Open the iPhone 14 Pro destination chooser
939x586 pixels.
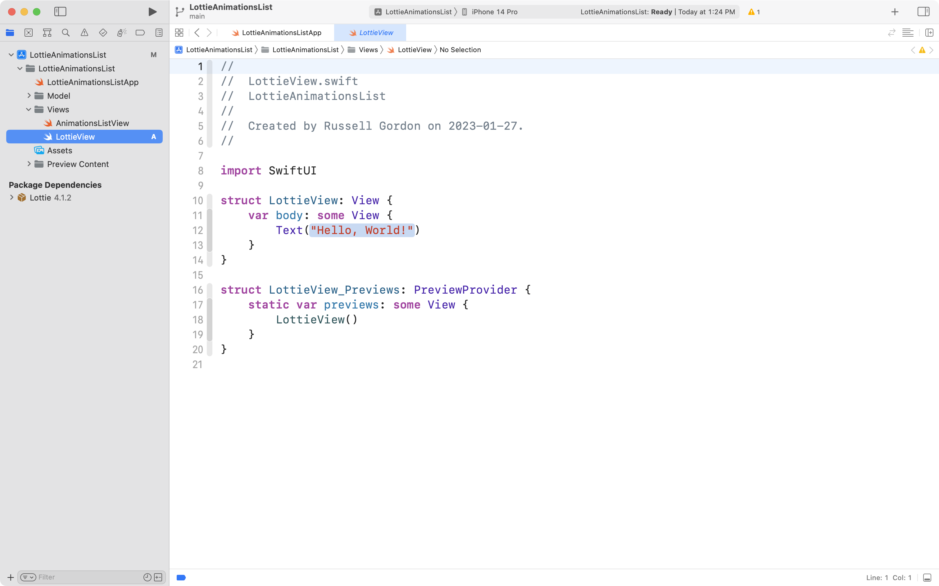(x=494, y=12)
